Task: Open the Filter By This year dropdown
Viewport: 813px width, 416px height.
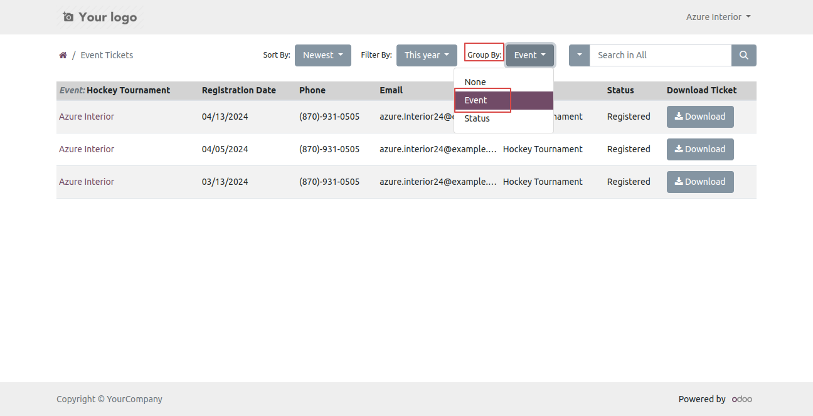Action: pos(427,55)
